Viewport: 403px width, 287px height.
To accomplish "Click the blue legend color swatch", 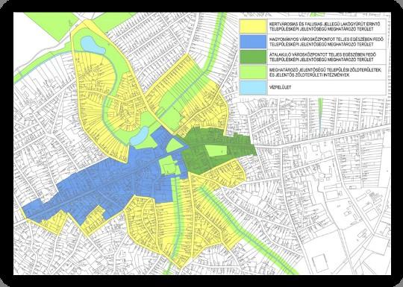I will tap(253, 42).
